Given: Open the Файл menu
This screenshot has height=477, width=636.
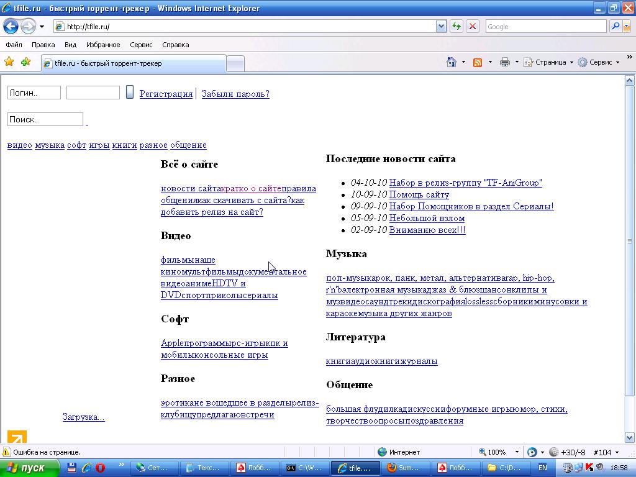Looking at the screenshot, I should [14, 45].
